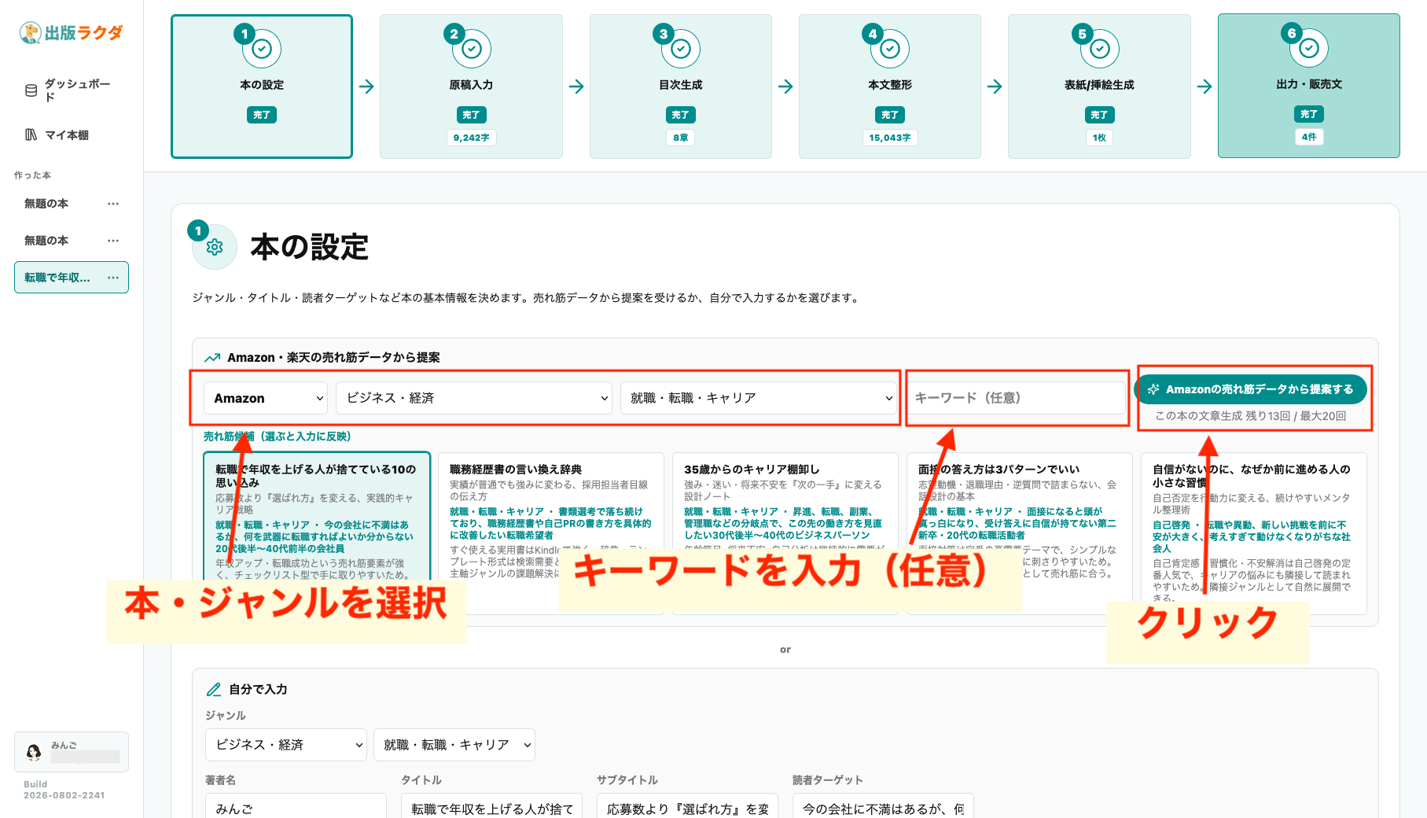This screenshot has width=1427, height=818.
Task: Go to step 3 目次生成
Action: 681,87
